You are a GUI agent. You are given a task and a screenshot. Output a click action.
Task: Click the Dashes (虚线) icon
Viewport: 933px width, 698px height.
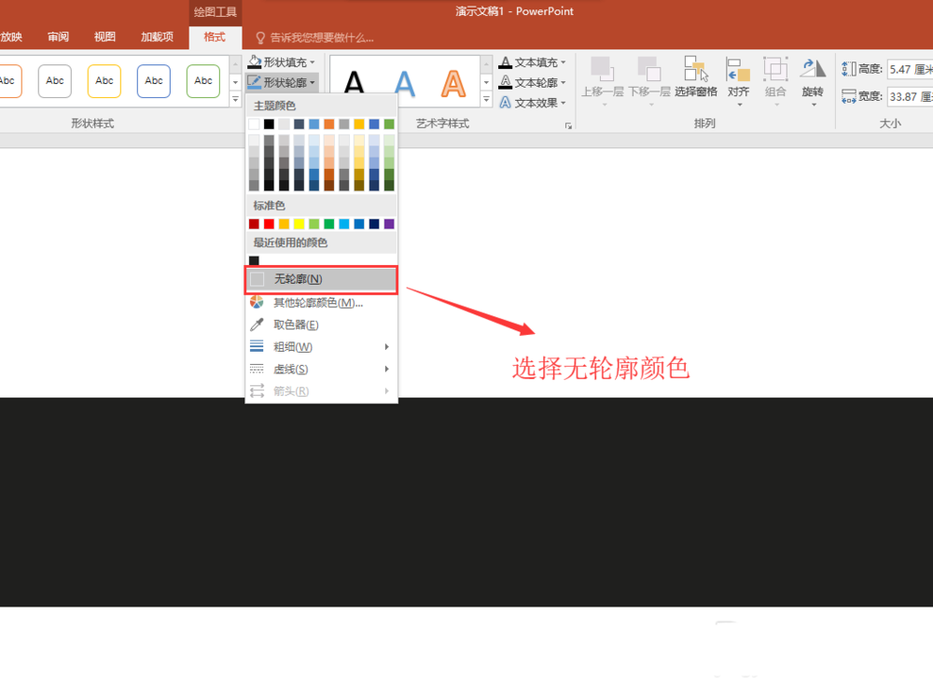[257, 369]
